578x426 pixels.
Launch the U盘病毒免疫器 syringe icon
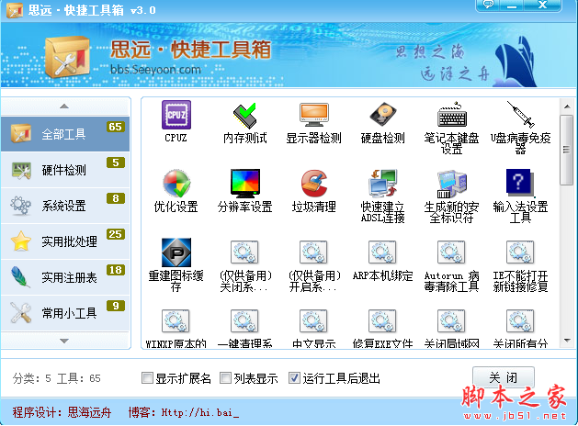click(520, 114)
